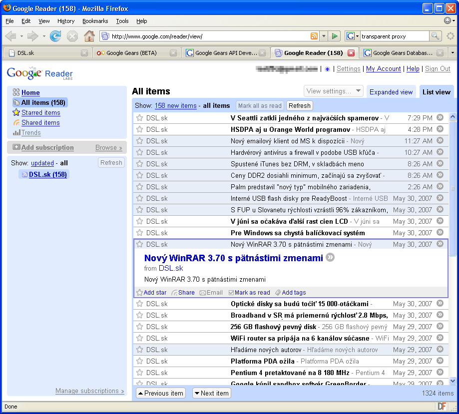
Task: Open the HSDPA Orange World item's arrow icon
Action: tap(440, 129)
